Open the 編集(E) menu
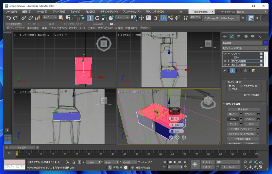The image size is (272, 174). click(x=27, y=12)
